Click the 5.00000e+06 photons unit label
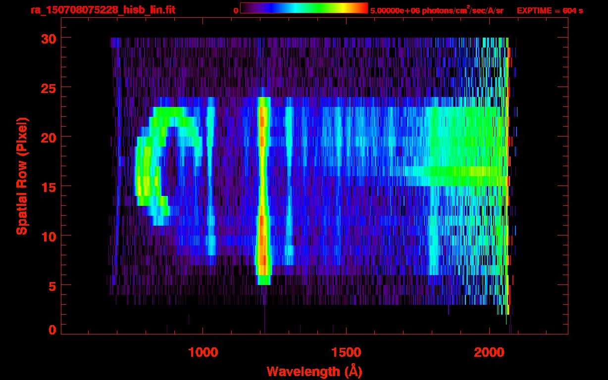608x380 pixels. 436,10
